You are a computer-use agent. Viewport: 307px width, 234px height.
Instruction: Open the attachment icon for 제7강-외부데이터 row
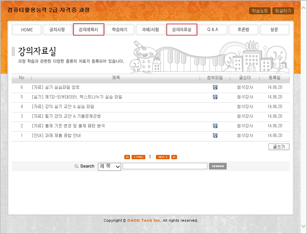point(215,97)
